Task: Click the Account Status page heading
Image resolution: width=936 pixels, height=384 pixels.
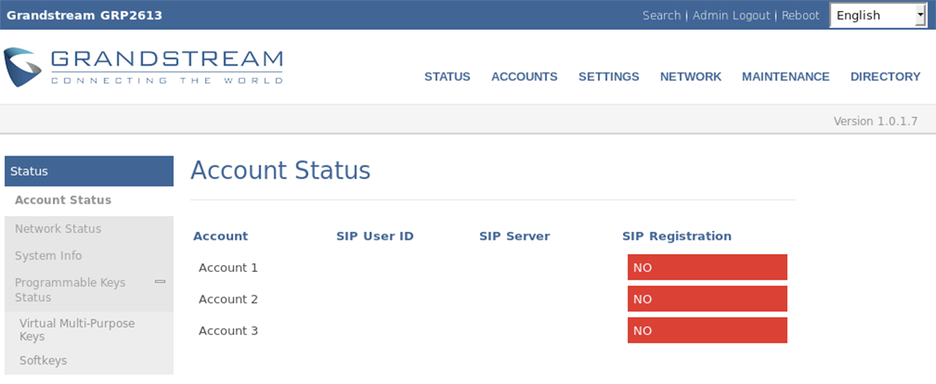Action: coord(281,171)
